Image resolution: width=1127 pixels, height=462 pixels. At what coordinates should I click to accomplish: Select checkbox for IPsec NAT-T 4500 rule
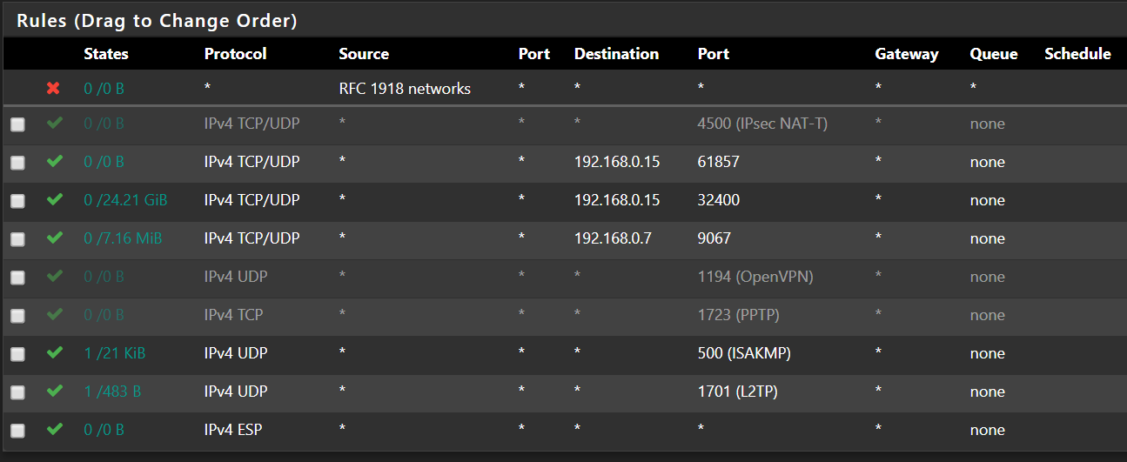tap(17, 124)
